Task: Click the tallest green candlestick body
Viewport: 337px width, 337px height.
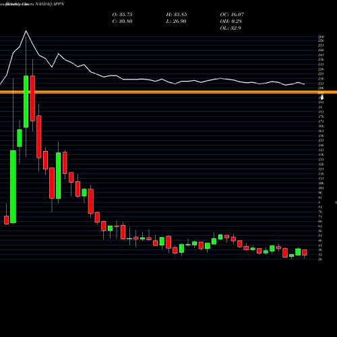Action: [x=13, y=187]
